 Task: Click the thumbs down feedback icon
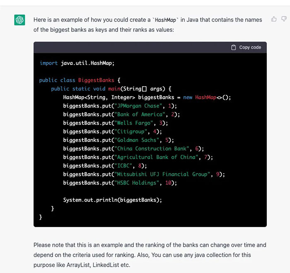[x=284, y=19]
